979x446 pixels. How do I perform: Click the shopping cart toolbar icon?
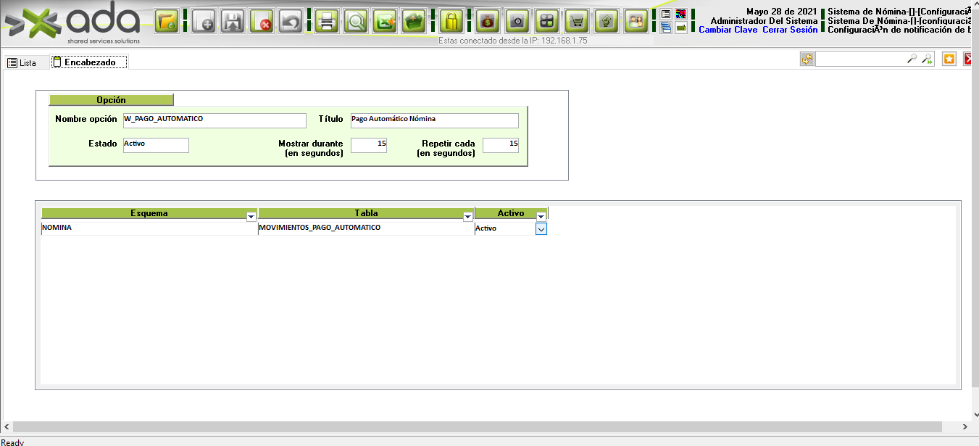tap(576, 21)
